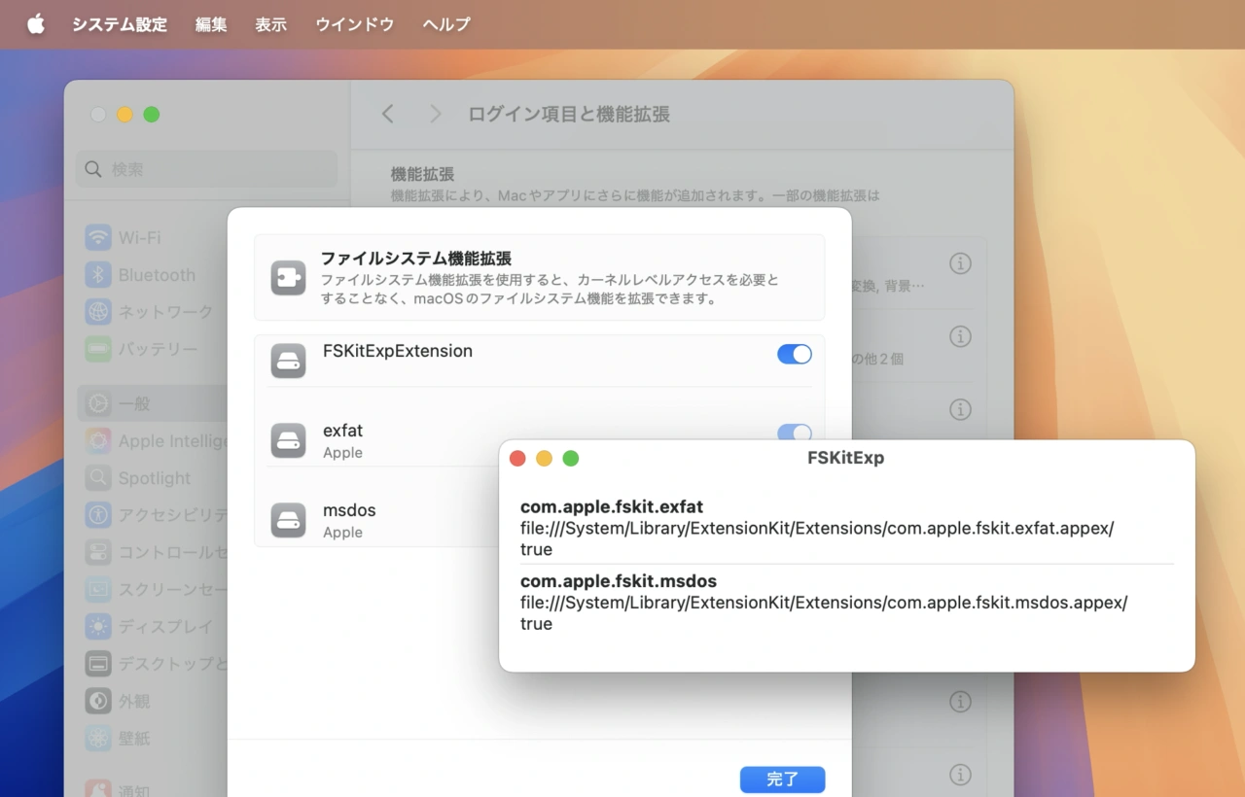Click the Apple menu icon
The image size is (1245, 797).
[36, 24]
